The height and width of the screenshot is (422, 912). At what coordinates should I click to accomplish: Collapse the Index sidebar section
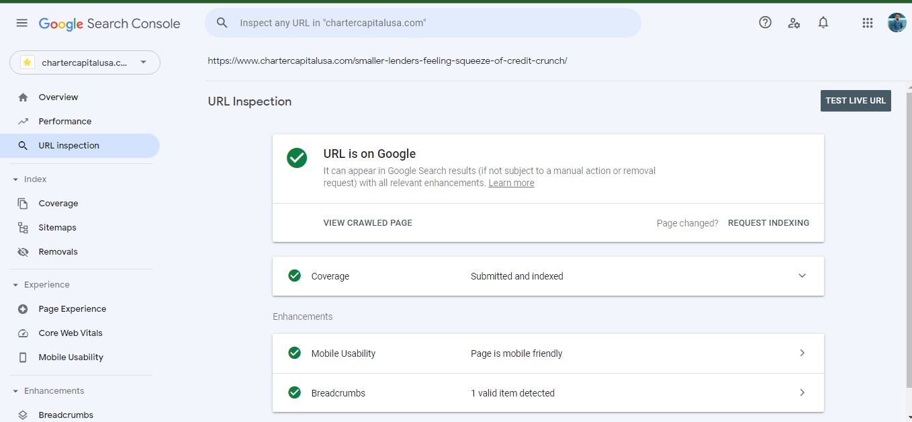15,179
